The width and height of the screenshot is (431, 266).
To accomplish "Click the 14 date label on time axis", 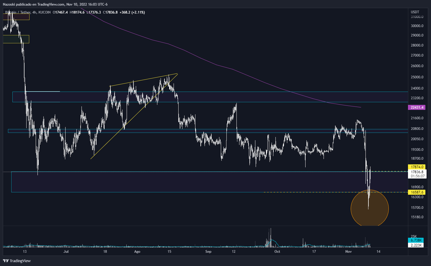I will (378, 252).
